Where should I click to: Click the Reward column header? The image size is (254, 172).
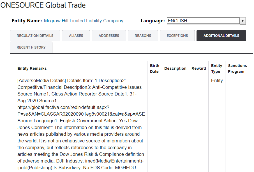tap(198, 69)
